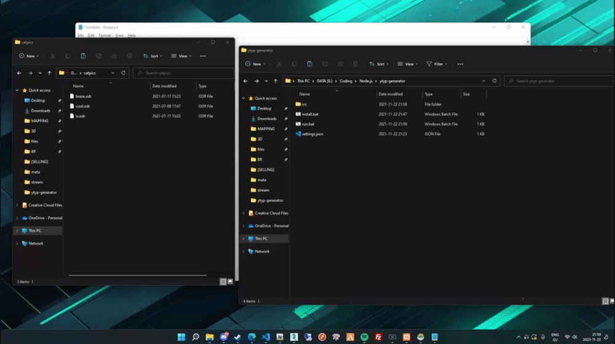
Task: Go up one folder in catpics window
Action: pyautogui.click(x=49, y=73)
